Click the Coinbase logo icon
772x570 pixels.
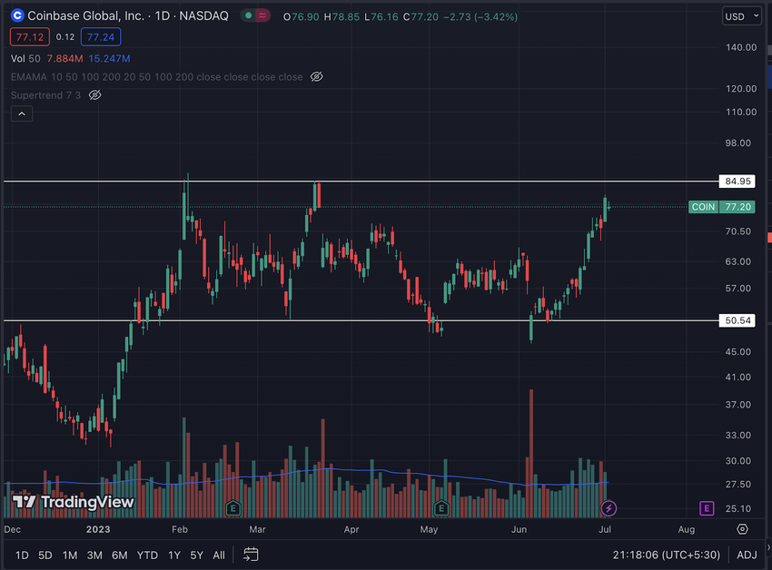(x=17, y=15)
